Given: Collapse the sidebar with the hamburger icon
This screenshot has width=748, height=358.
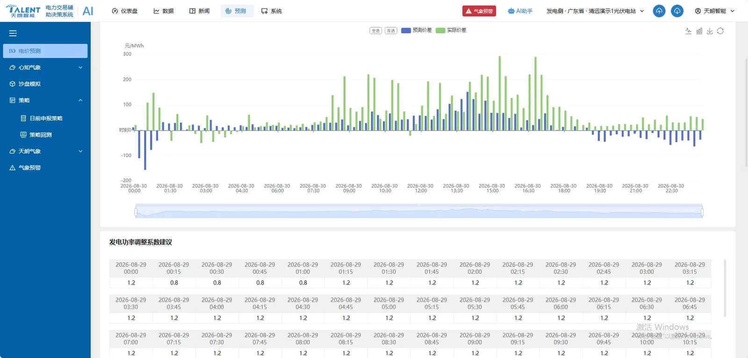Looking at the screenshot, I should [13, 33].
